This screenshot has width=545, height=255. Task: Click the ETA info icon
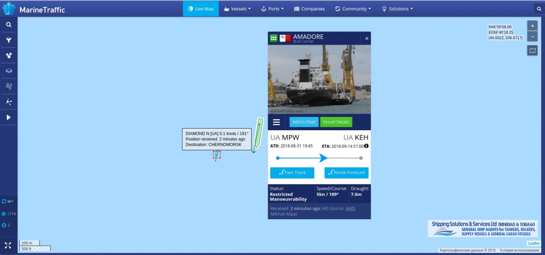[366, 146]
